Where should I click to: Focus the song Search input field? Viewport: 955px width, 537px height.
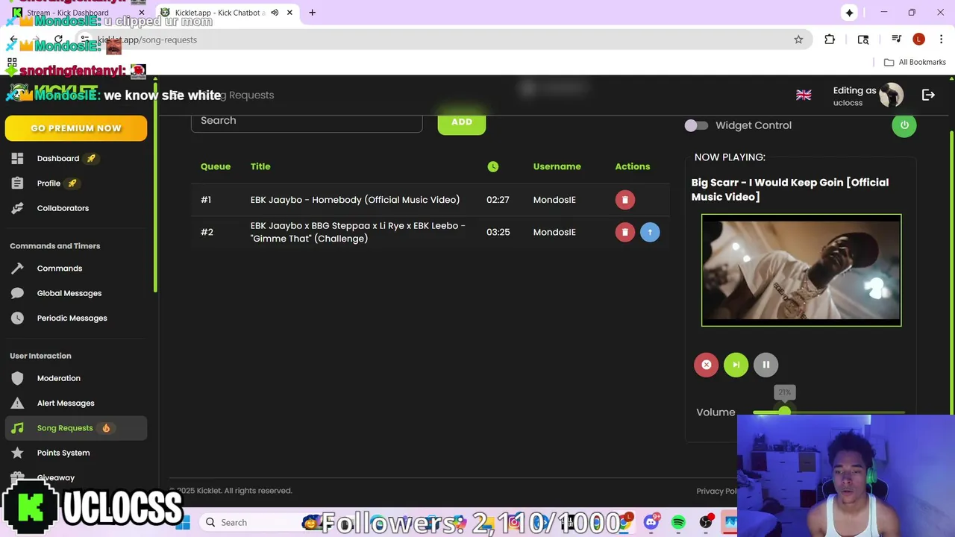(x=307, y=121)
